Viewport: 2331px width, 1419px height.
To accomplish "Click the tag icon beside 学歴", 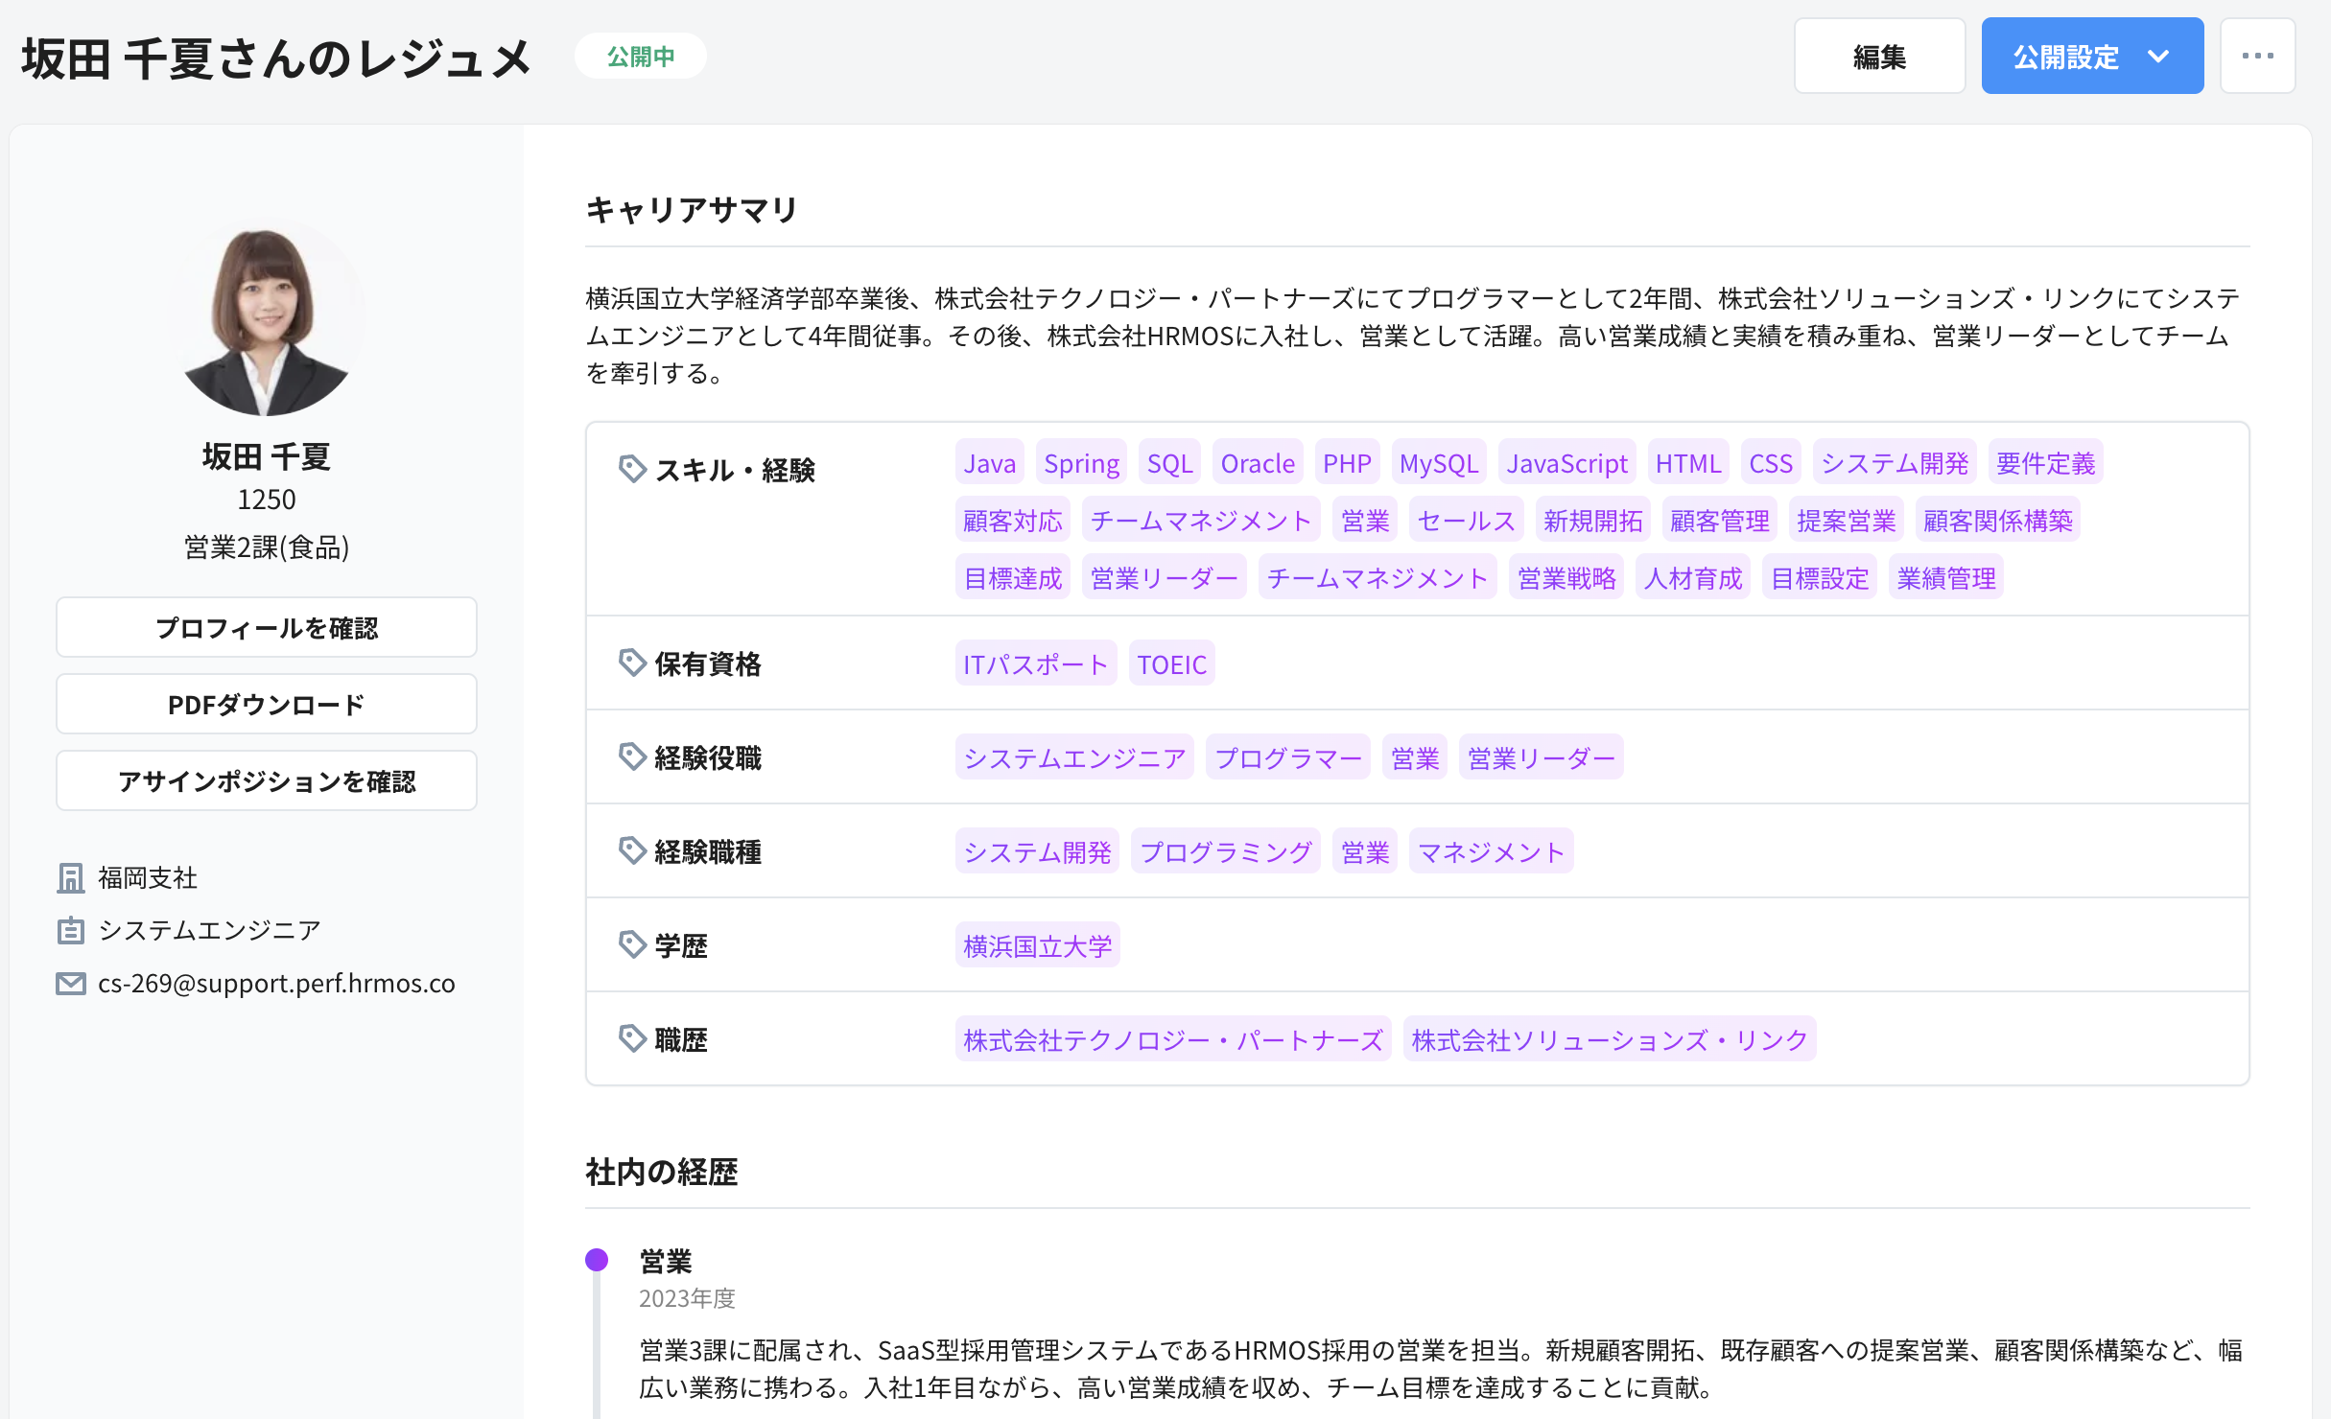I will (x=632, y=944).
